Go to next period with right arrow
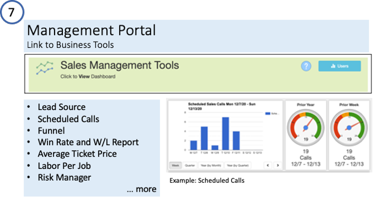 click(x=278, y=165)
